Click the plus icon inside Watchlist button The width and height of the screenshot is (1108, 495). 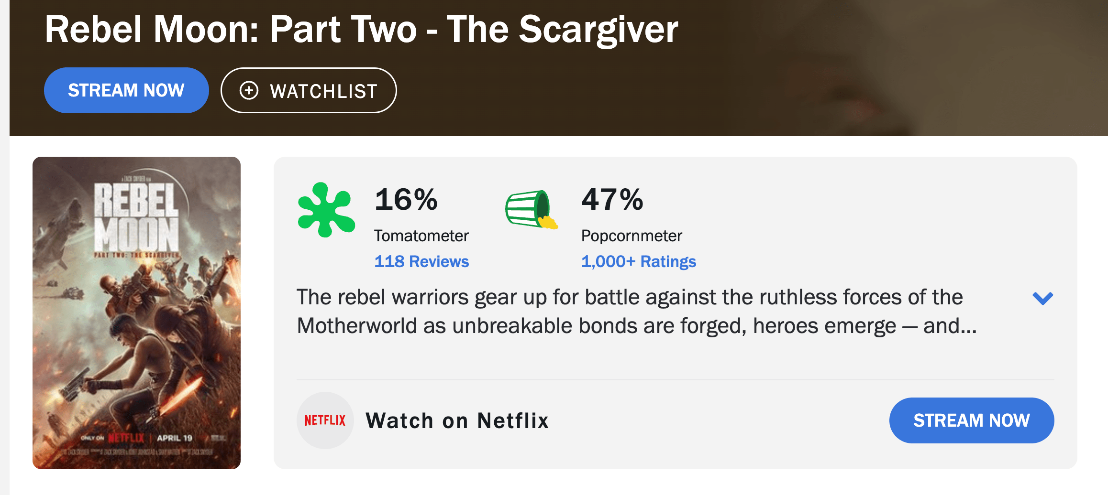(249, 90)
